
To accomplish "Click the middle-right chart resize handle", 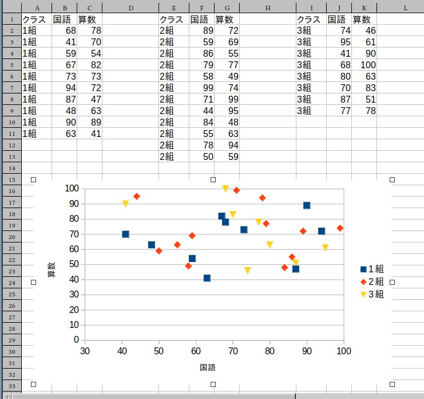I will point(393,282).
